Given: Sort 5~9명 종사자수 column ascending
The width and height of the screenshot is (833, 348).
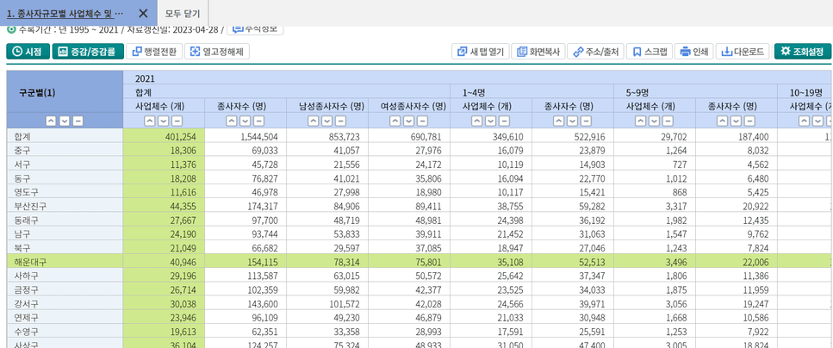Looking at the screenshot, I should click(723, 121).
